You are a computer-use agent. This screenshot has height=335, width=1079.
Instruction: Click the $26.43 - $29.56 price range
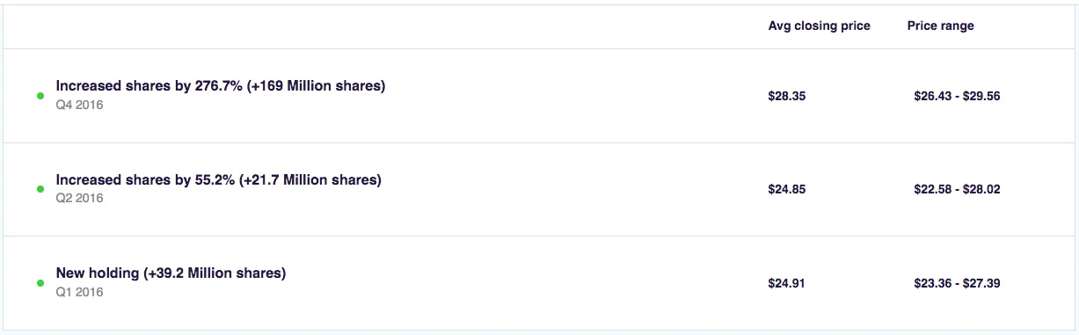click(x=957, y=96)
